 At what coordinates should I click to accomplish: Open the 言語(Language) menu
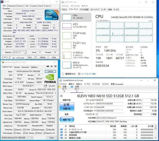click(117, 84)
